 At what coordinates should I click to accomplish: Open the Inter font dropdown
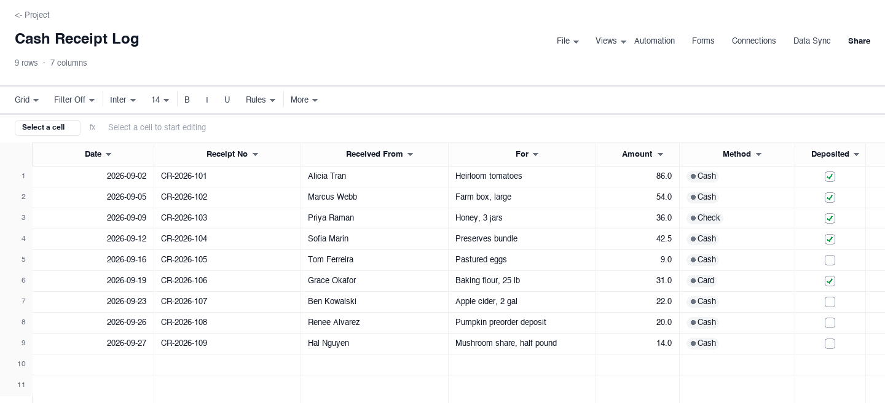point(123,100)
